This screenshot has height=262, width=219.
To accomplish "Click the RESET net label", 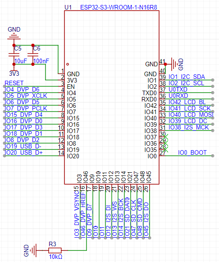I will (x=14, y=83).
